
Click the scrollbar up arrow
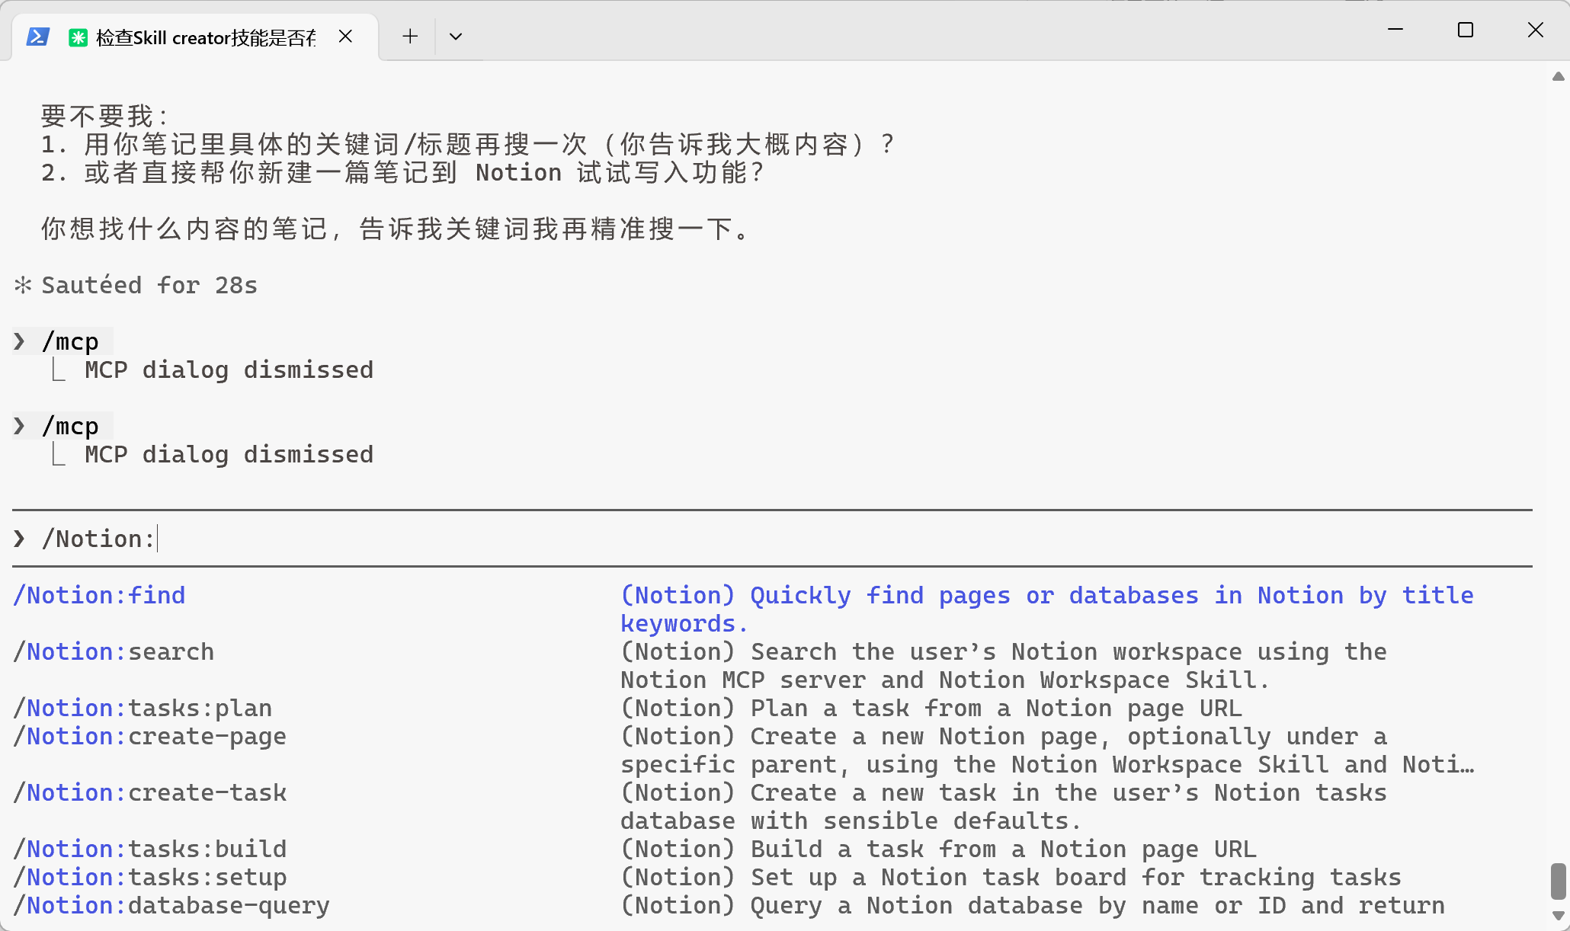(x=1559, y=76)
